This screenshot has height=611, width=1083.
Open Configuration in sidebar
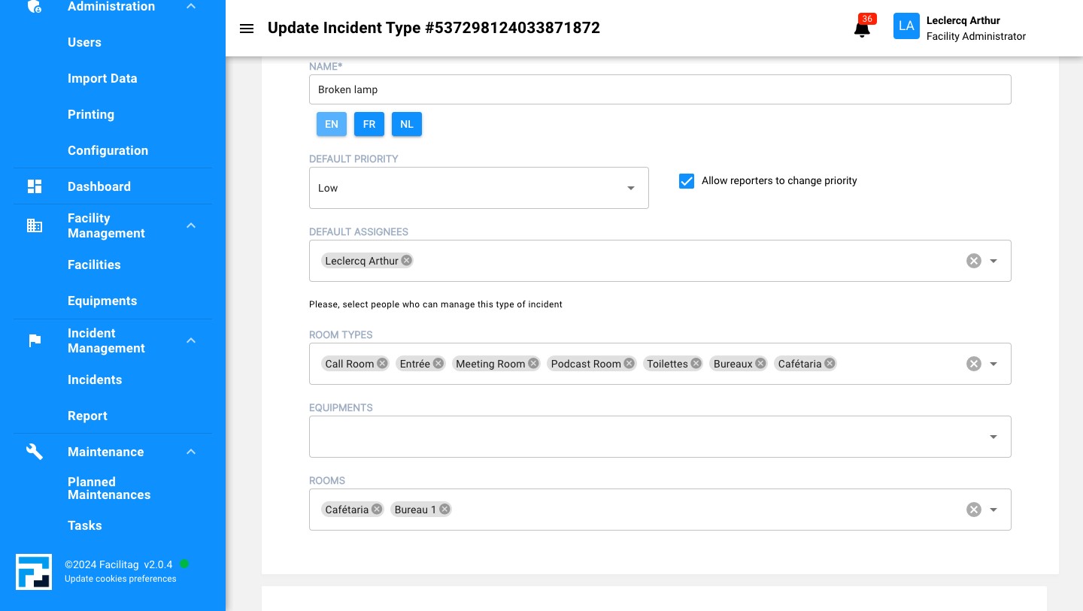coord(108,150)
